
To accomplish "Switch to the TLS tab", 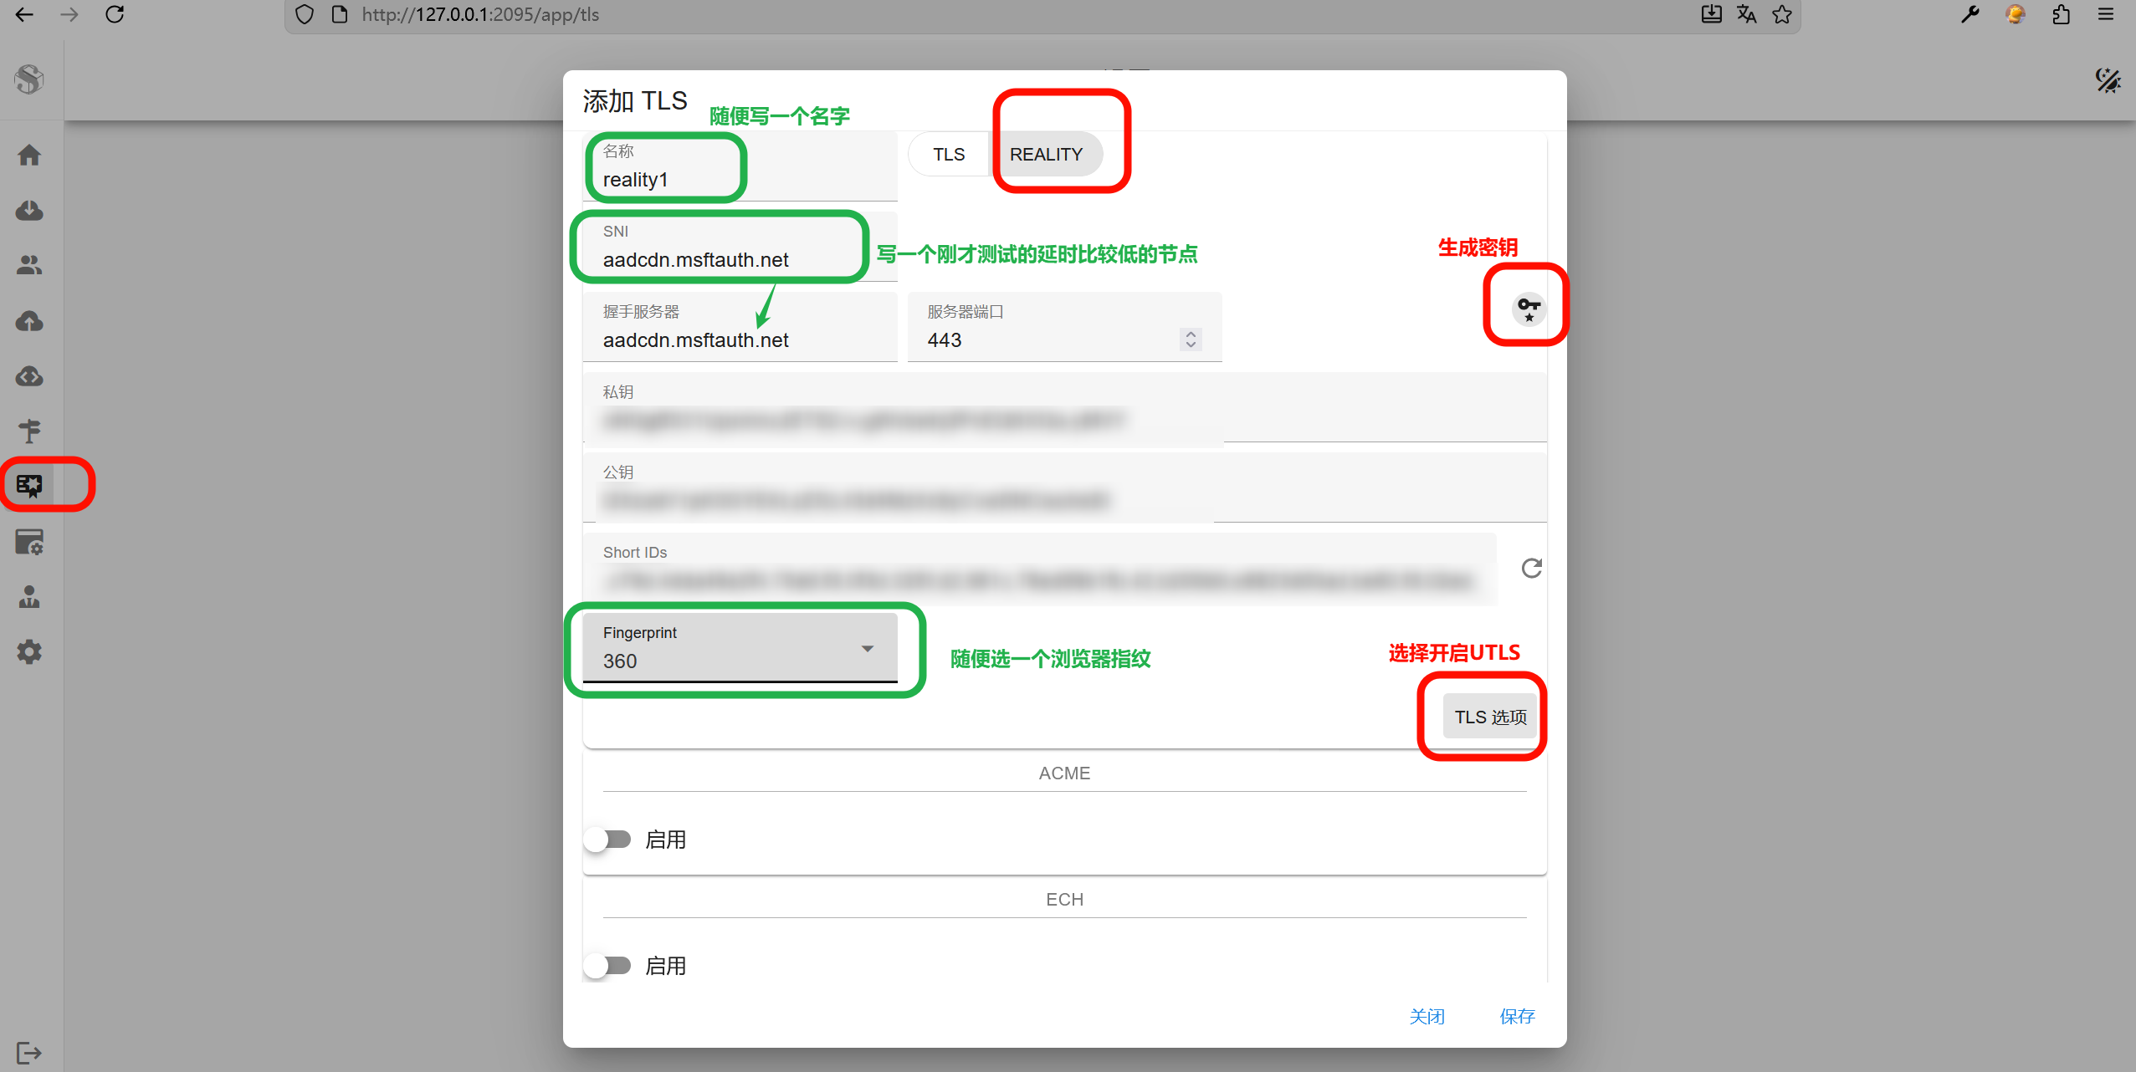I will click(949, 155).
